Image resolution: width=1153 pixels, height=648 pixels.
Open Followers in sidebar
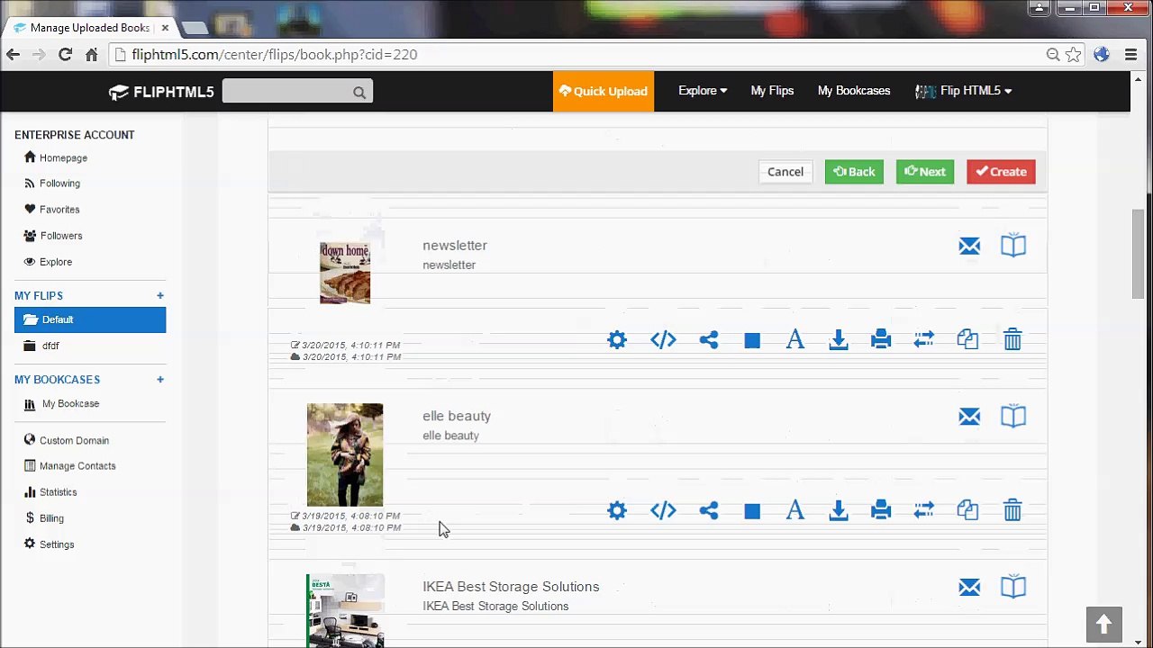pos(53,236)
